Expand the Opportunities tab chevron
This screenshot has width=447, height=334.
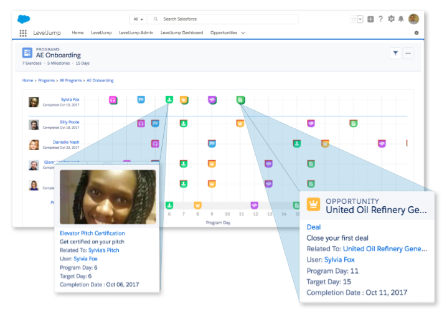point(243,33)
